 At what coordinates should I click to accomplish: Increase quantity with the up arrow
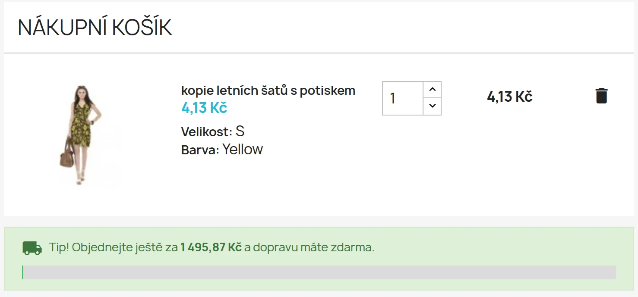[432, 90]
